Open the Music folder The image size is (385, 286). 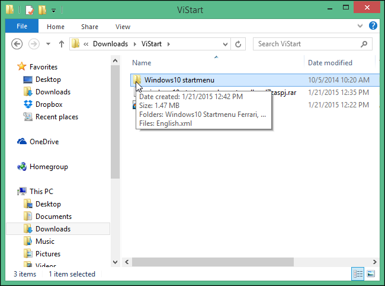pyautogui.click(x=45, y=241)
